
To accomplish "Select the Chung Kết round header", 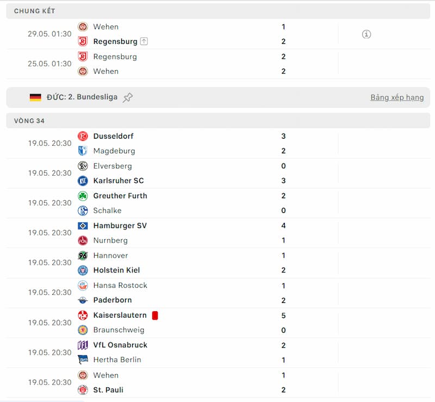I will pos(218,11).
